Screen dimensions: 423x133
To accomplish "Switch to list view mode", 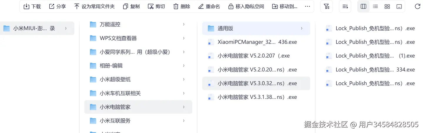I will pos(375,6).
